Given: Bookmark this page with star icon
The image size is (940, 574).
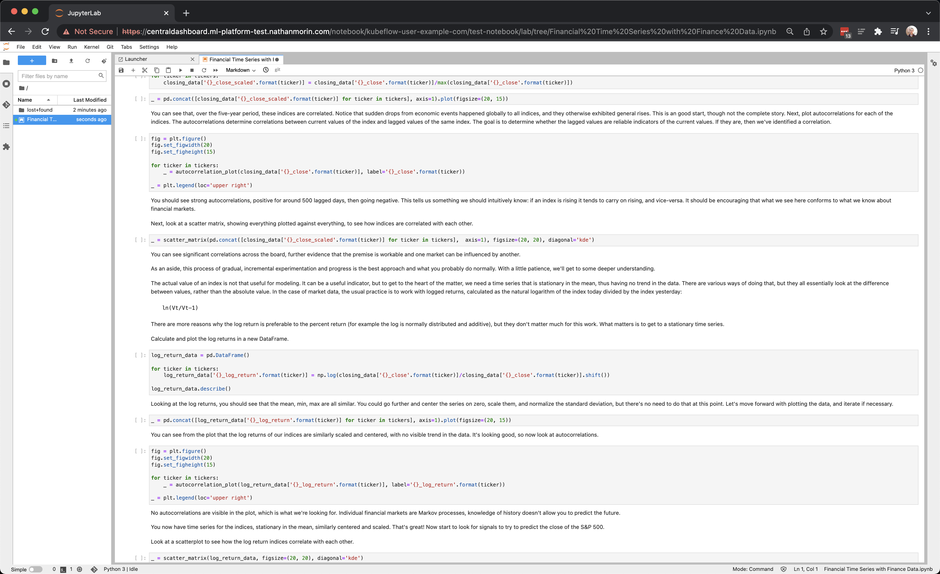Looking at the screenshot, I should (823, 32).
